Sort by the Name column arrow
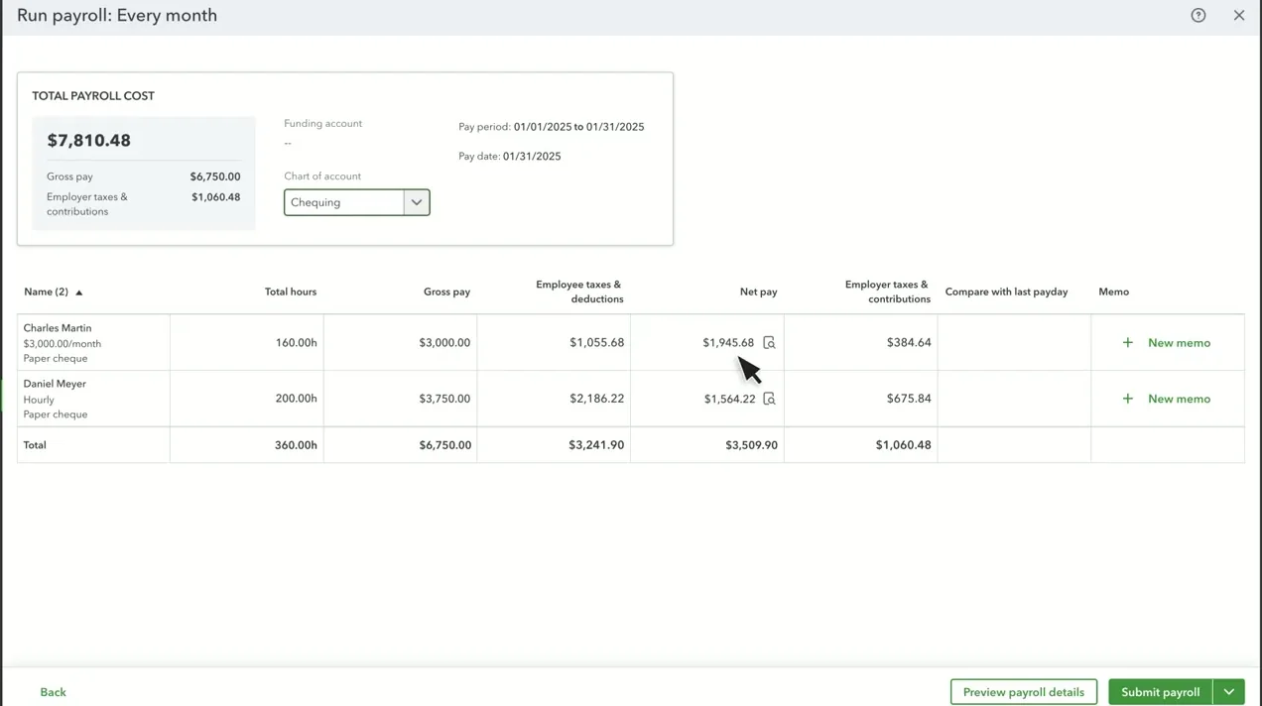This screenshot has height=706, width=1262. (79, 293)
